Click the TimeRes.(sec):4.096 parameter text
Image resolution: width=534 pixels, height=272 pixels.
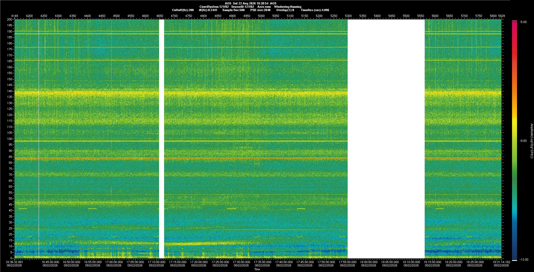tap(315, 10)
